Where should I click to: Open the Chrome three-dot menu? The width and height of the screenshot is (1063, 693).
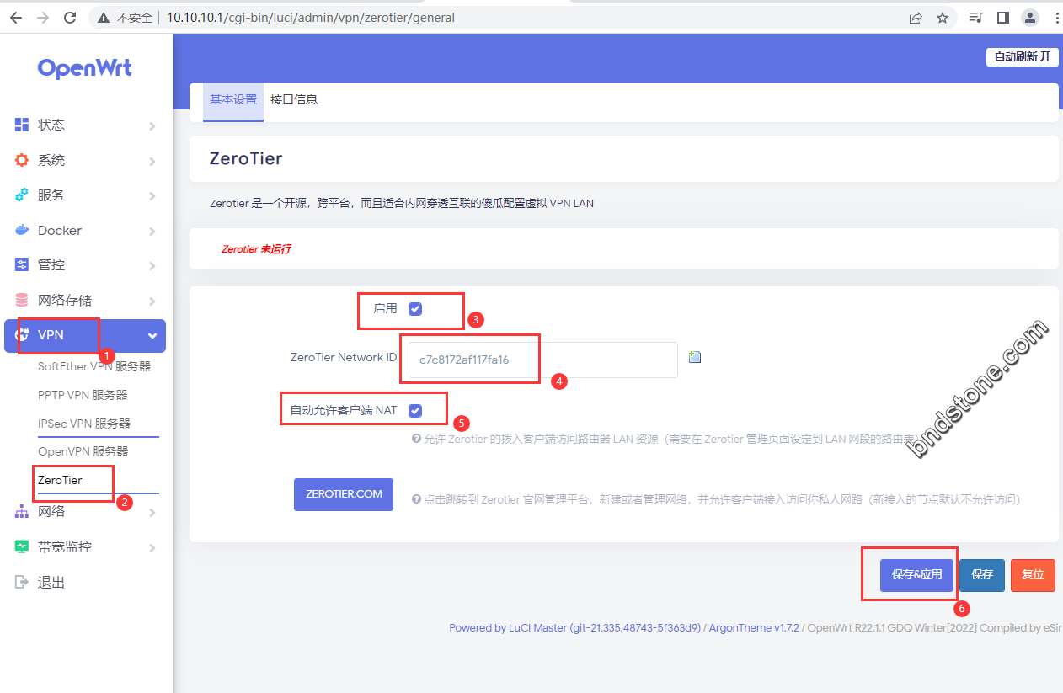tap(1055, 18)
